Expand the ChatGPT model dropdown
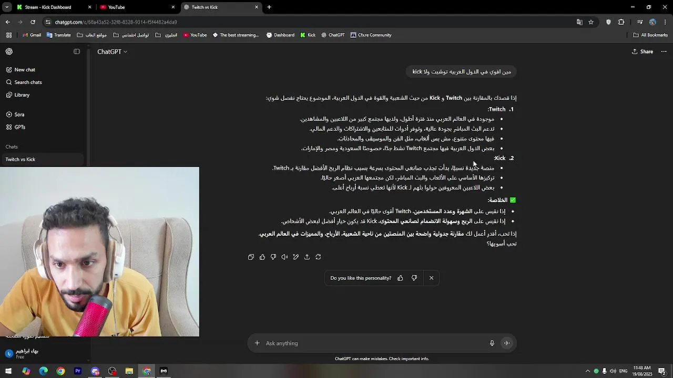The width and height of the screenshot is (673, 378). (112, 51)
